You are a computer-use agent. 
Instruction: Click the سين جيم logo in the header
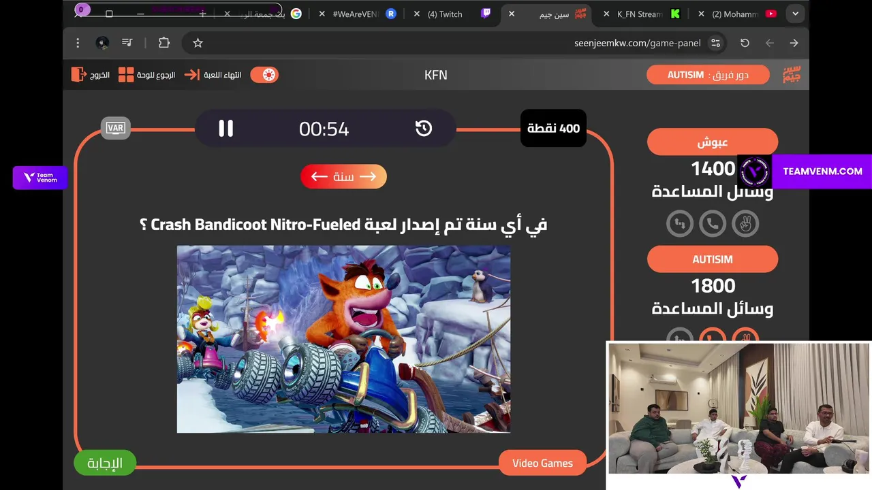click(791, 75)
